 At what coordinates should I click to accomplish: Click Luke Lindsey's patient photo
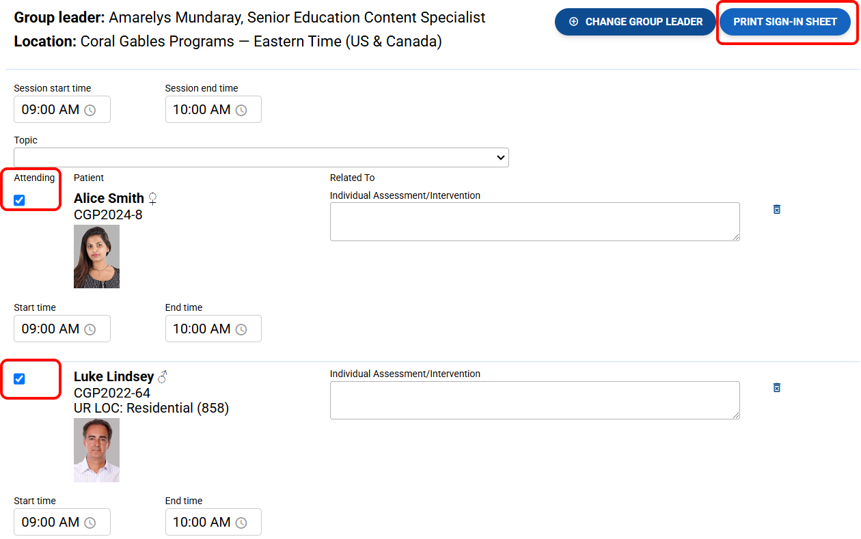[x=96, y=450]
